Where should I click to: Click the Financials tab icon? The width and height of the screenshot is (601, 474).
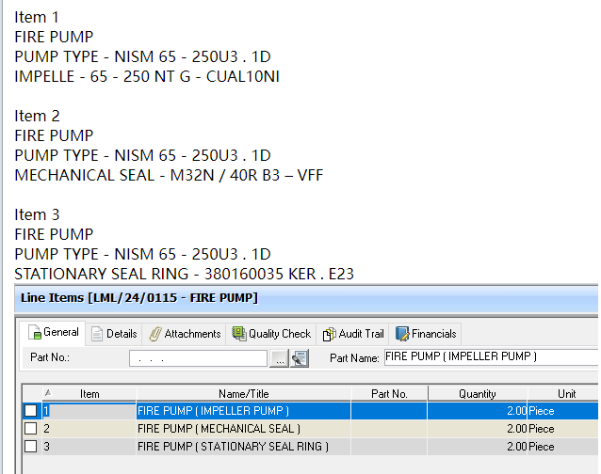(402, 334)
